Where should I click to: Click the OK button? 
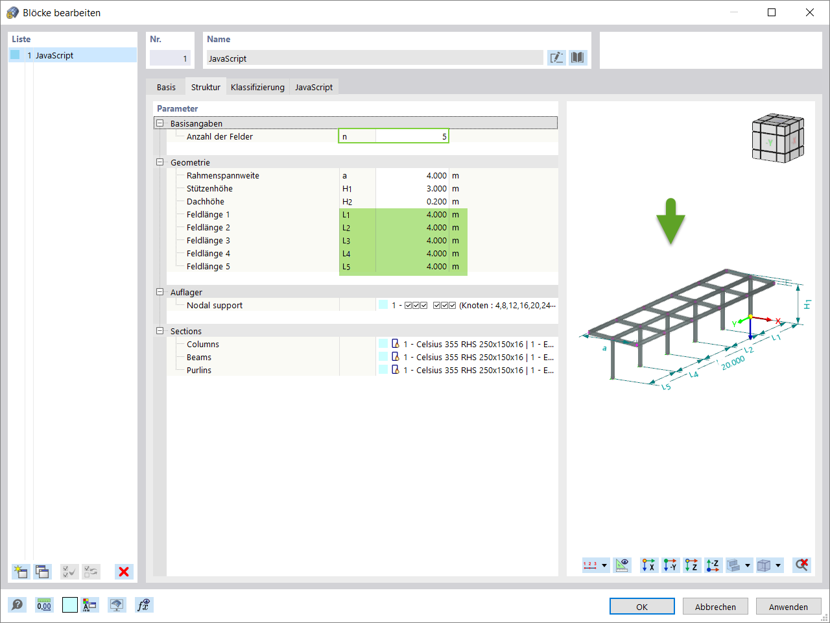(642, 607)
